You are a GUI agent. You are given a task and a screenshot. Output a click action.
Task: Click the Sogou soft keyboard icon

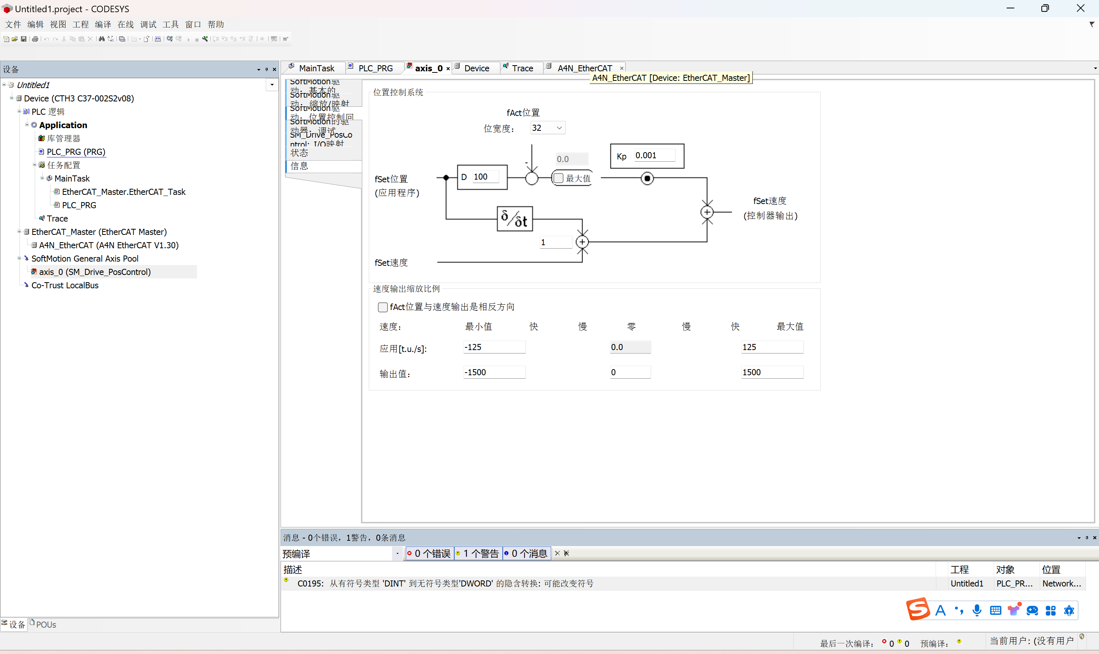point(996,611)
